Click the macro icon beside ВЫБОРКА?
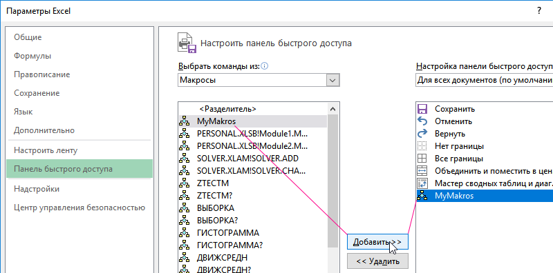Screen dimensions: 553x273 (x=184, y=220)
